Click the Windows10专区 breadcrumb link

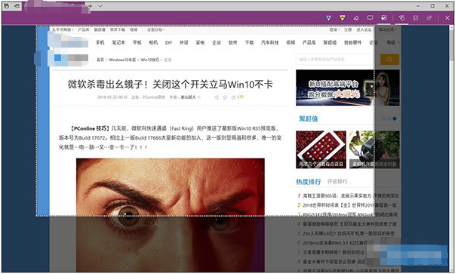pos(122,60)
